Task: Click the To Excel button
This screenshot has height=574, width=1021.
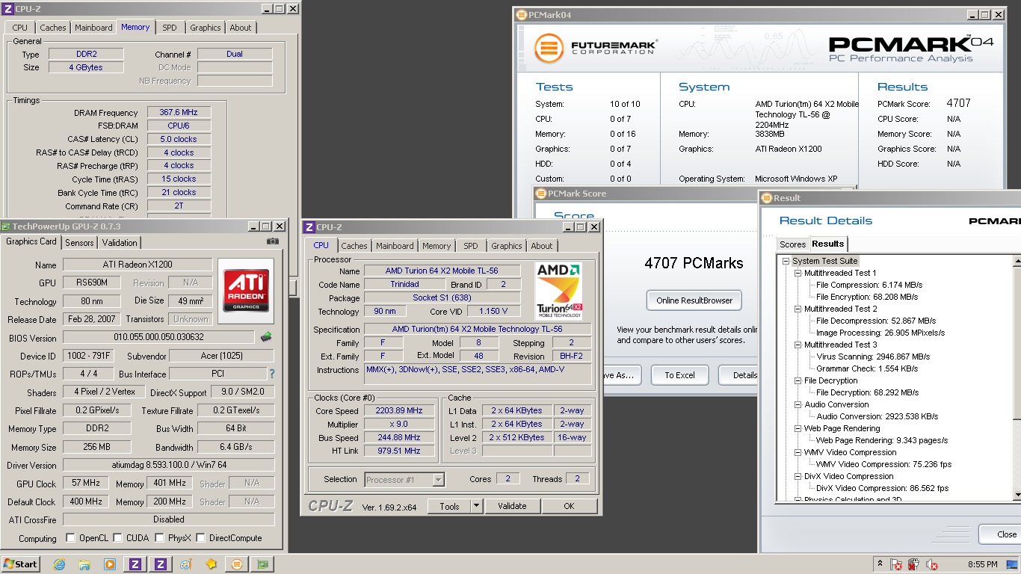Action: 679,375
